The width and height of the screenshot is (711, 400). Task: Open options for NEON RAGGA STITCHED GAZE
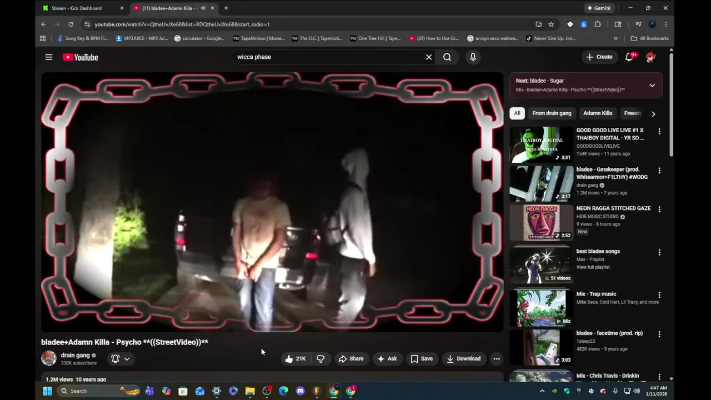[x=659, y=209]
